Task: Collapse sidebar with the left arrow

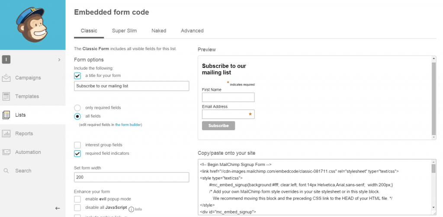Action: pyautogui.click(x=58, y=208)
